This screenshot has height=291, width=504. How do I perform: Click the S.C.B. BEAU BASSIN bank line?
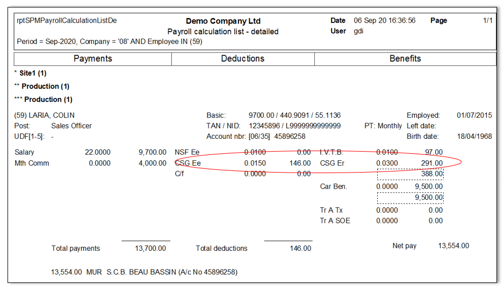coord(144,272)
